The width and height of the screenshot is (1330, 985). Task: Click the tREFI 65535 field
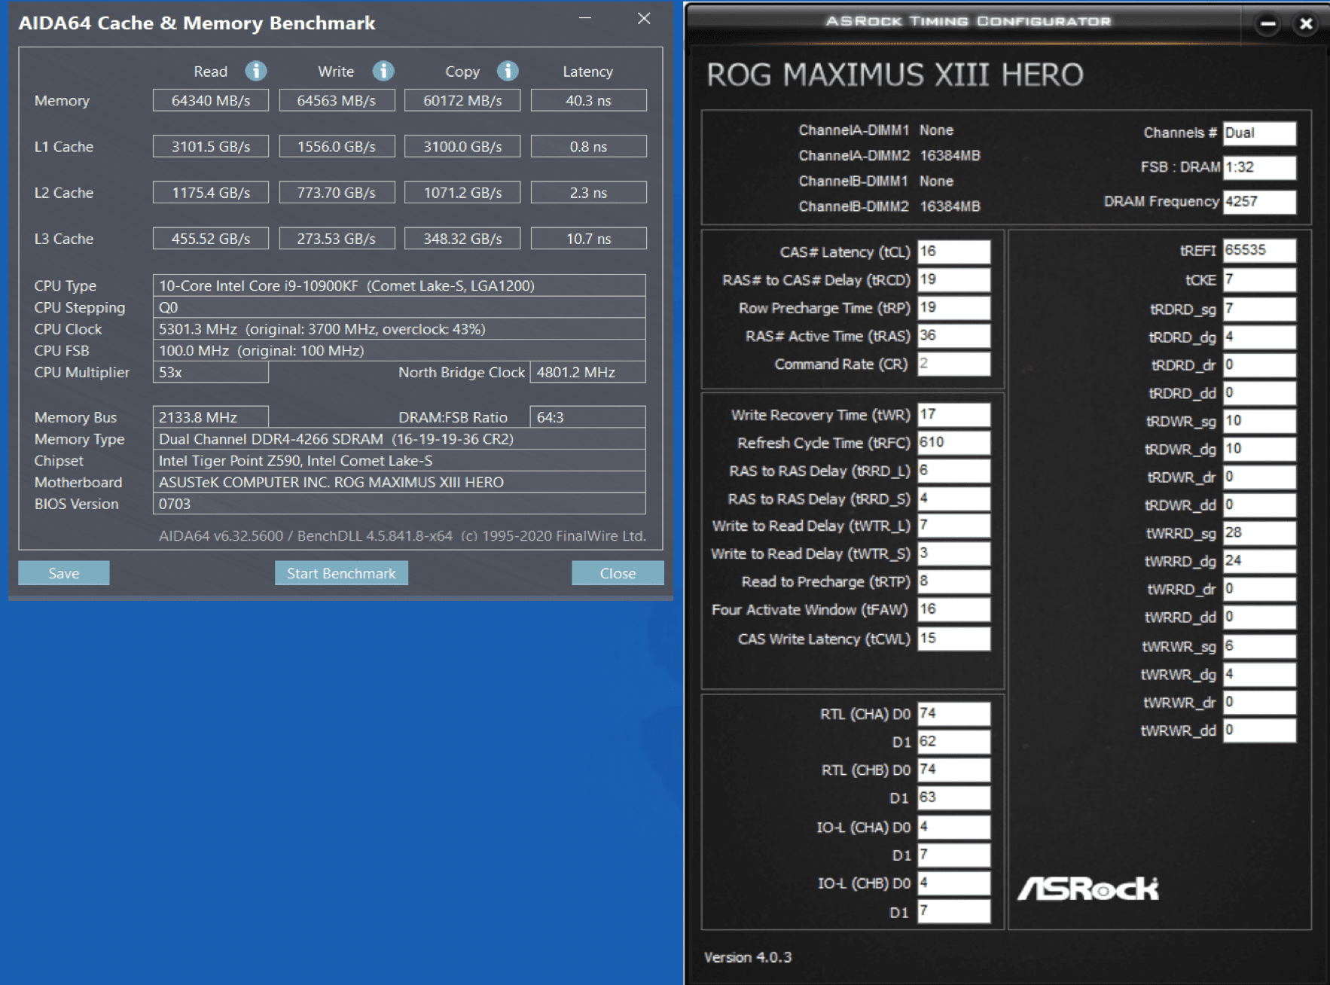(1259, 250)
